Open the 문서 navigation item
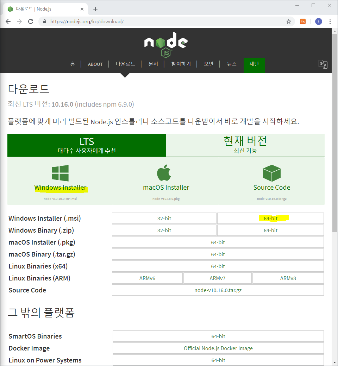 pyautogui.click(x=153, y=64)
